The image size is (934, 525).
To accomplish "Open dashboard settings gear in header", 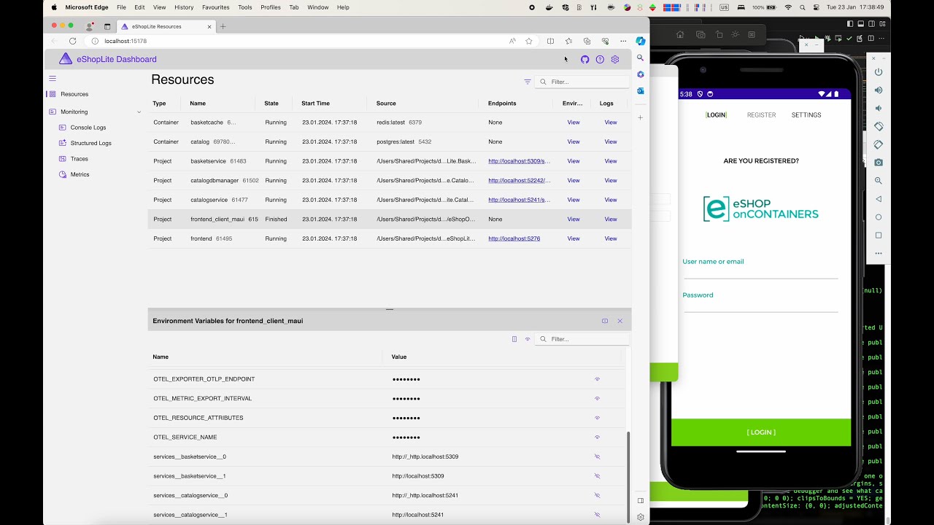I will point(615,60).
